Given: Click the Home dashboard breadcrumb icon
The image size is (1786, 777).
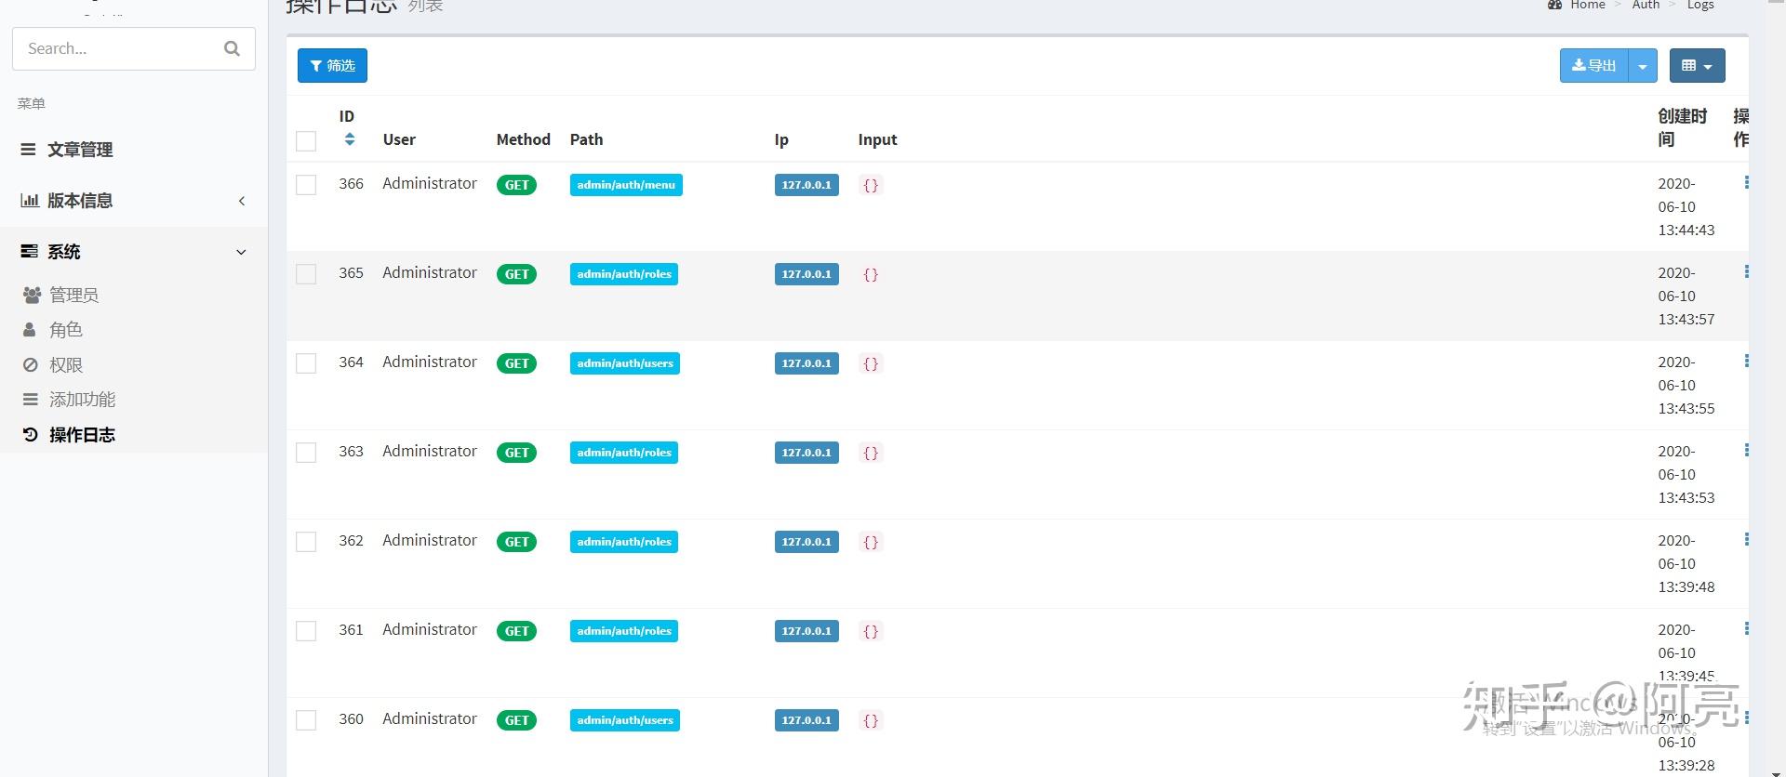Looking at the screenshot, I should [1554, 5].
